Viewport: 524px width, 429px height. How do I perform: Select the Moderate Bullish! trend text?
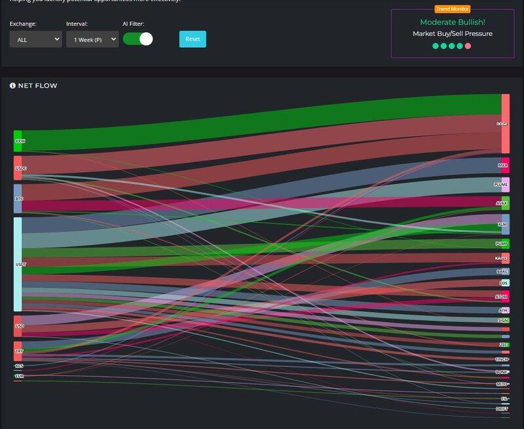(x=453, y=22)
